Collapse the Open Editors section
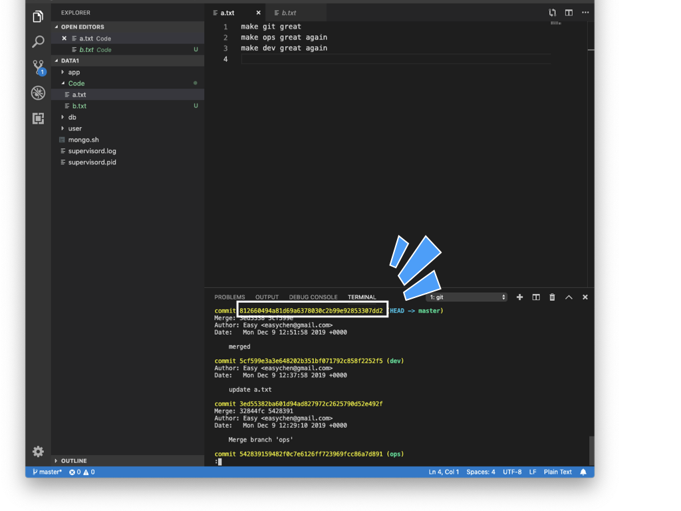 128,27
